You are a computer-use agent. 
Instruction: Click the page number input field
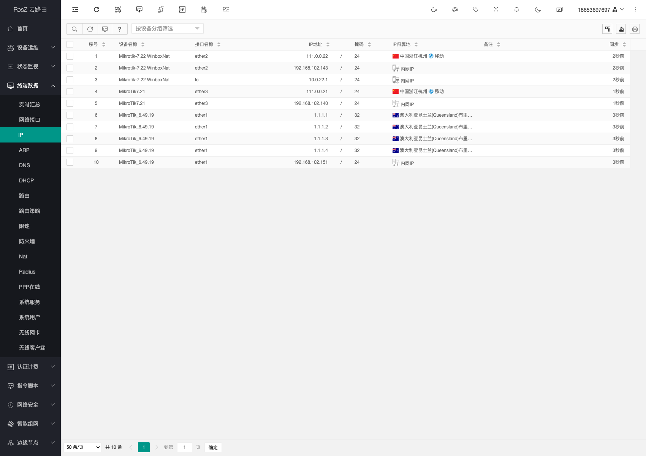click(x=185, y=447)
